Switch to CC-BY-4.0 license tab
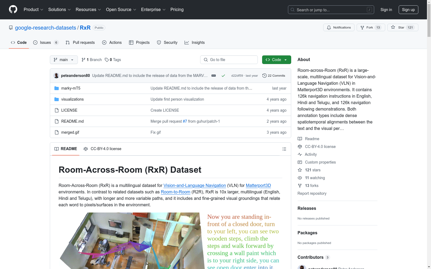 (x=102, y=149)
